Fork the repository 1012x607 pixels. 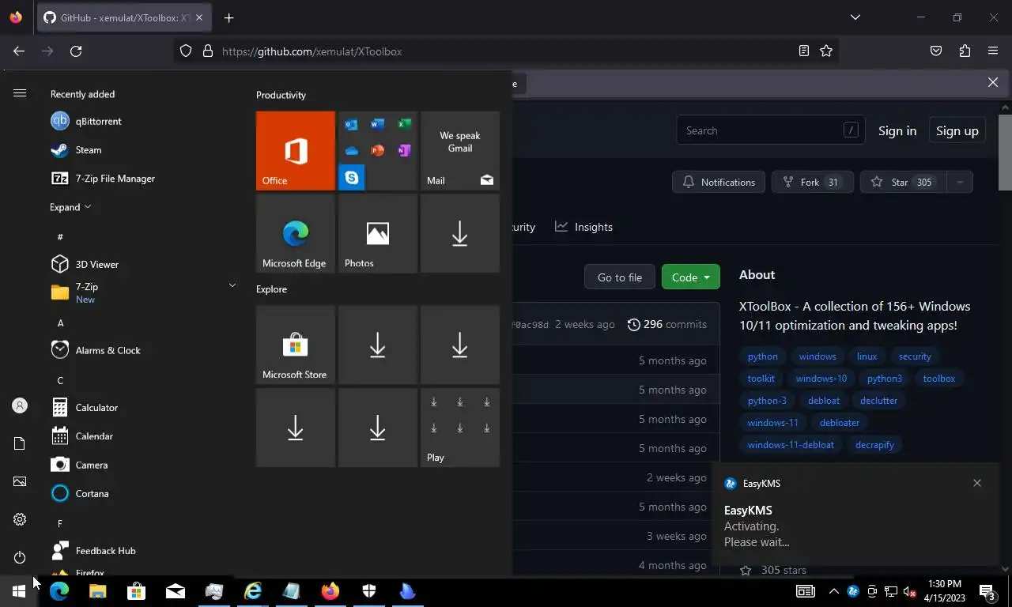tap(812, 183)
